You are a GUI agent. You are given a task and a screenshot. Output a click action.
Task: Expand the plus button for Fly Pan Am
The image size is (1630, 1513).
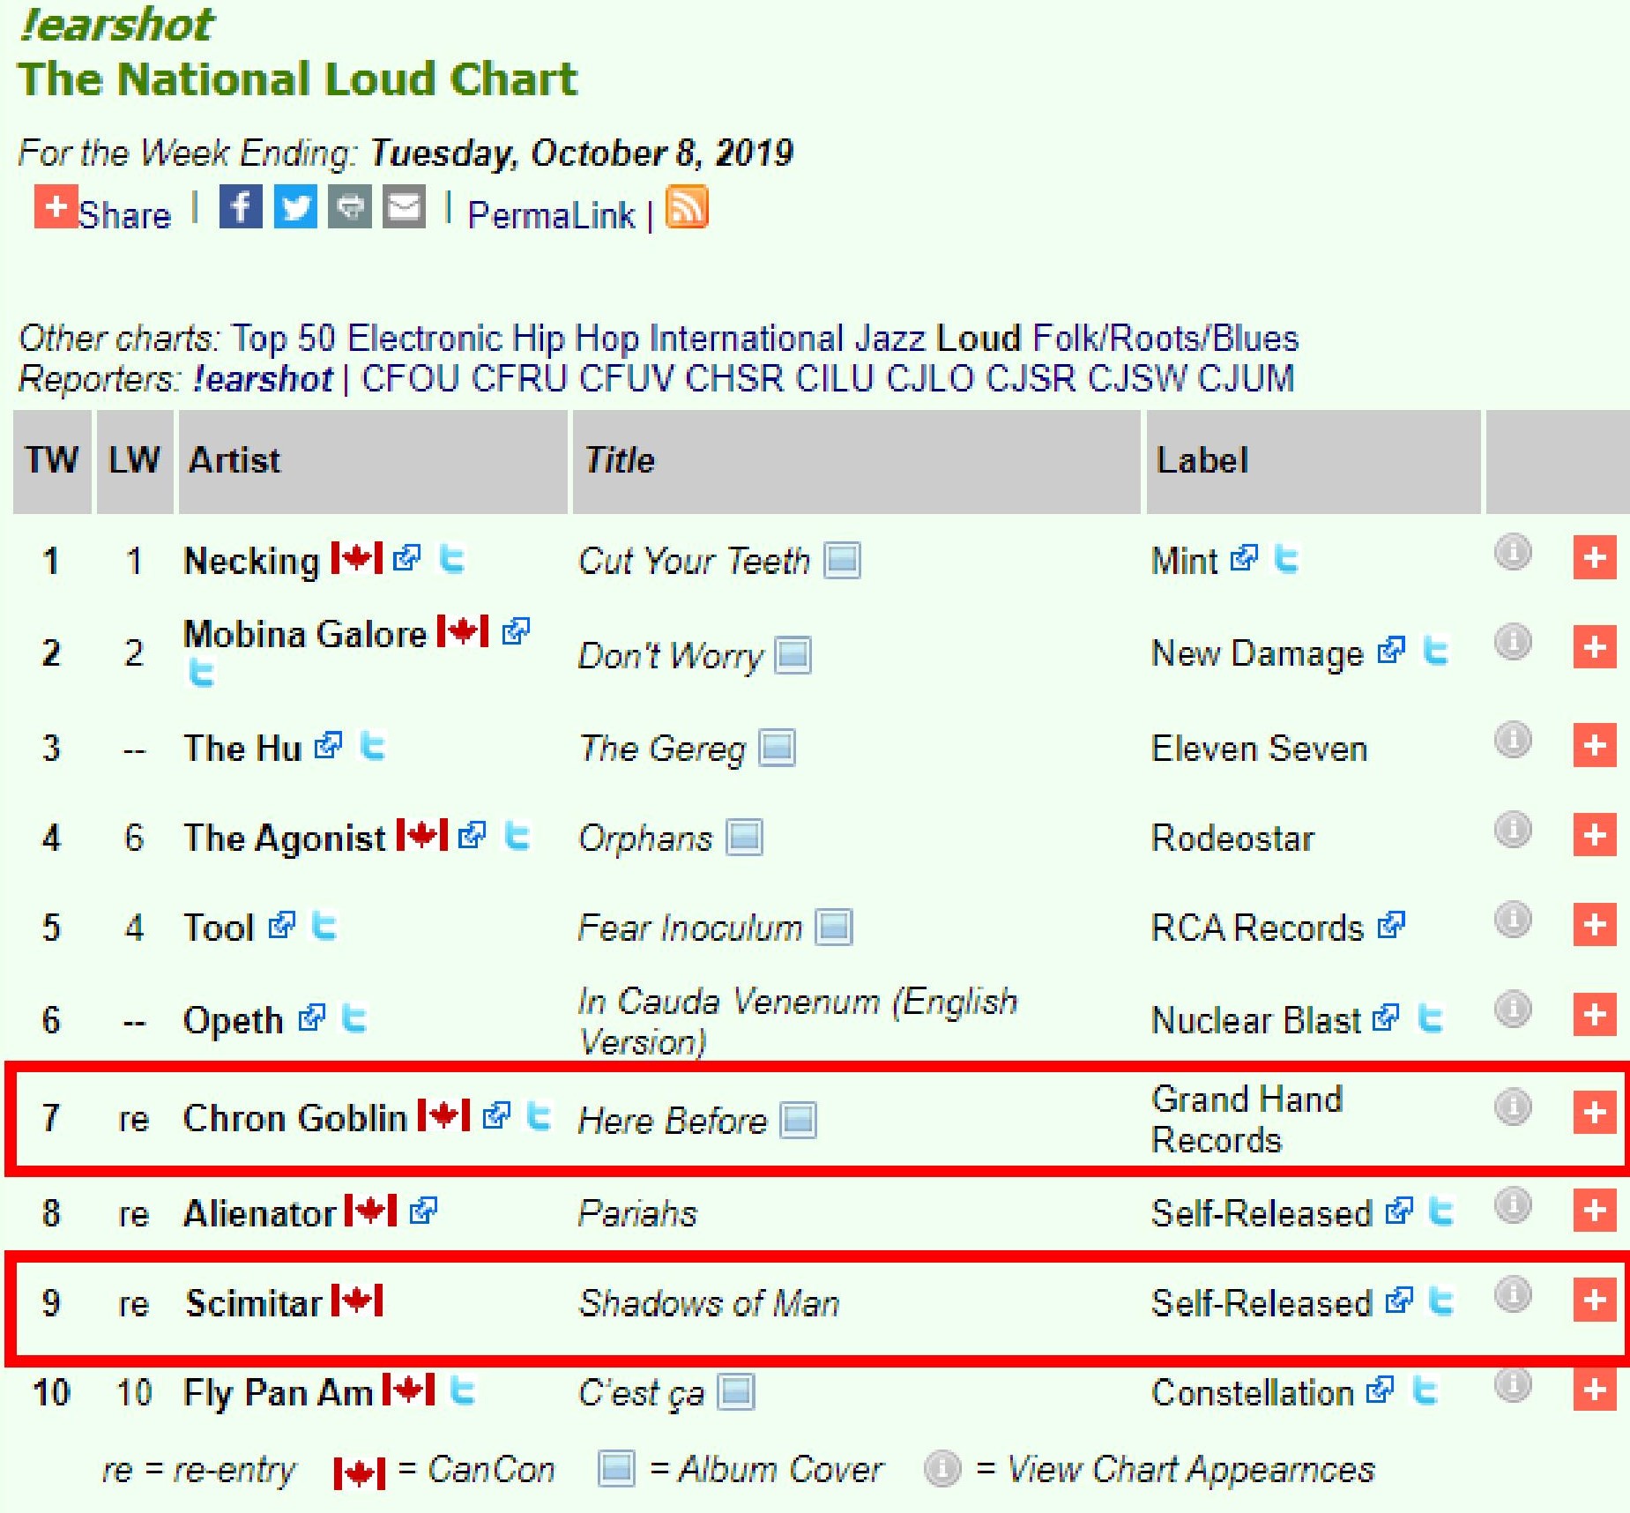tap(1594, 1390)
